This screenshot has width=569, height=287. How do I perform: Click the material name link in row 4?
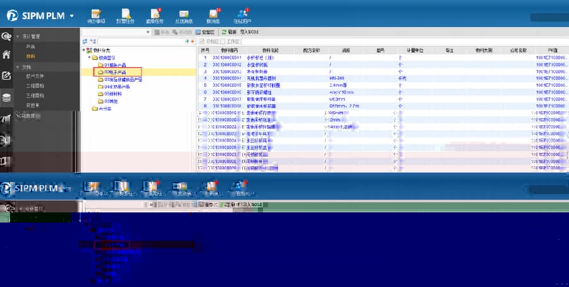point(261,78)
